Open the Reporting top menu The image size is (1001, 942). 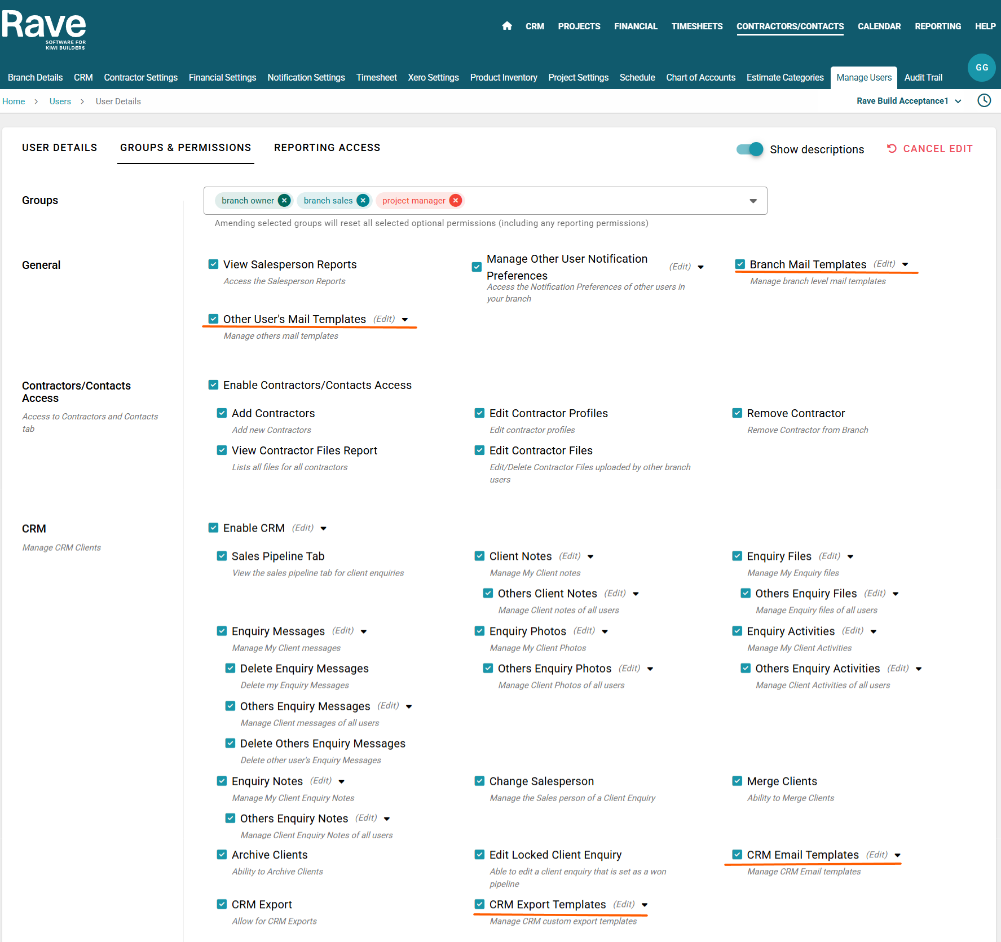point(938,26)
